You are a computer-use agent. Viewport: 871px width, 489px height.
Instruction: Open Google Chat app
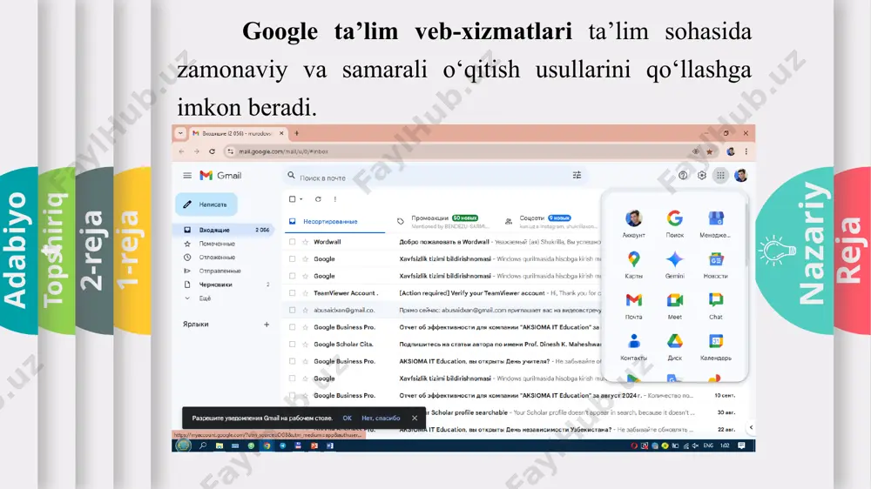click(x=715, y=305)
